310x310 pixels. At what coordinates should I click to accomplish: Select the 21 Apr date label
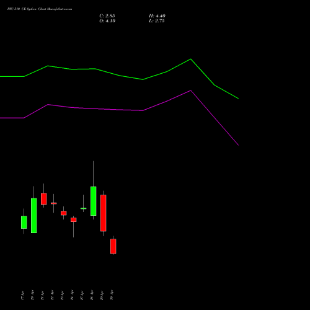point(42,295)
